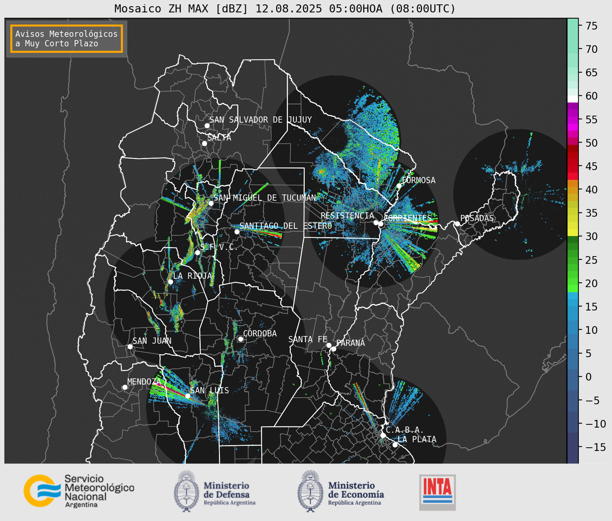The width and height of the screenshot is (612, 521).
Task: Click the SAN SALVADOR DE JUJUY label
Action: [x=261, y=120]
